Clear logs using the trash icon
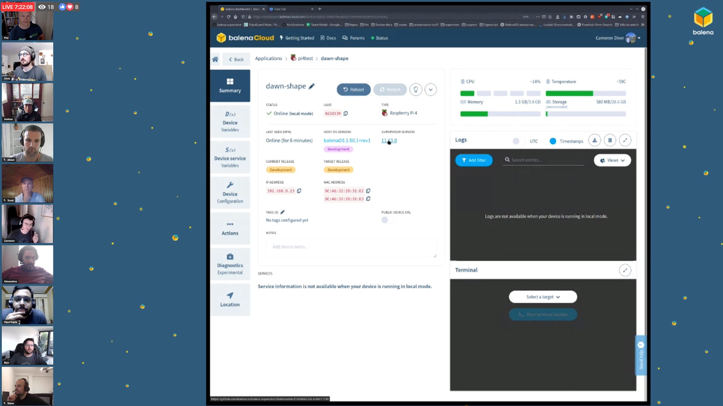723x406 pixels. [610, 141]
